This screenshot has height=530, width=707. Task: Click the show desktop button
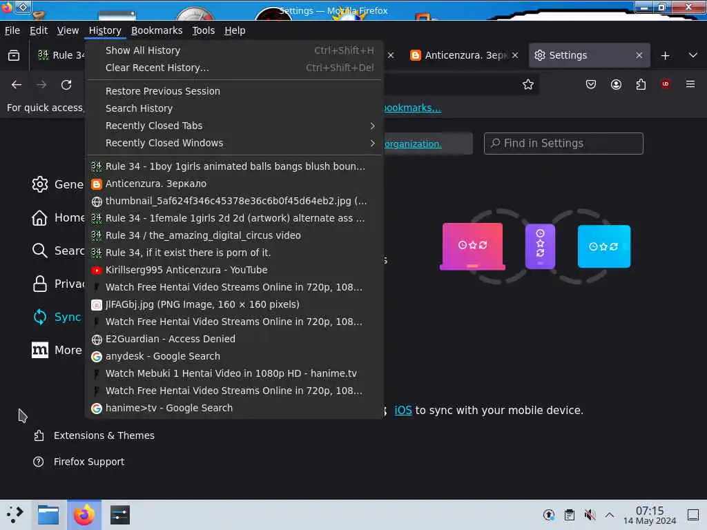pyautogui.click(x=693, y=515)
